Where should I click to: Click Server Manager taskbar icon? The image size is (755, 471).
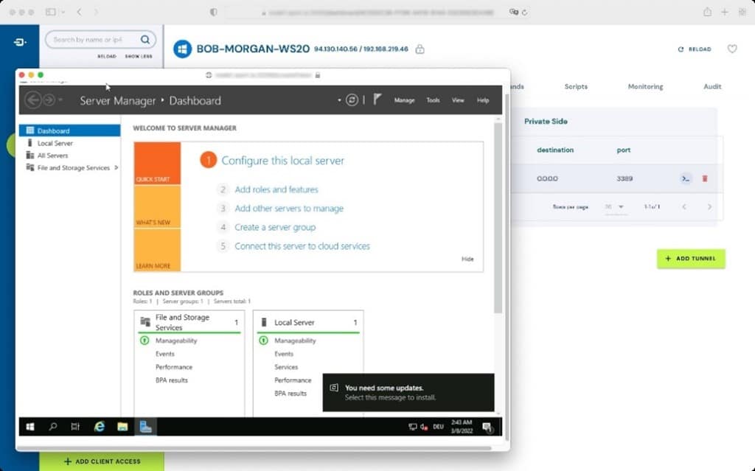(145, 427)
